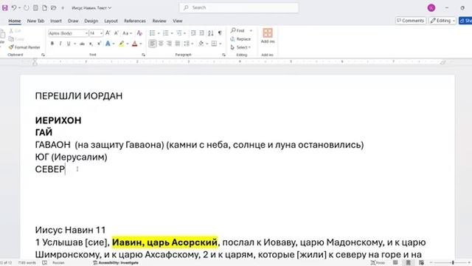This screenshot has height=266, width=472.
Task: Open the font size combo box
Action: [96, 33]
